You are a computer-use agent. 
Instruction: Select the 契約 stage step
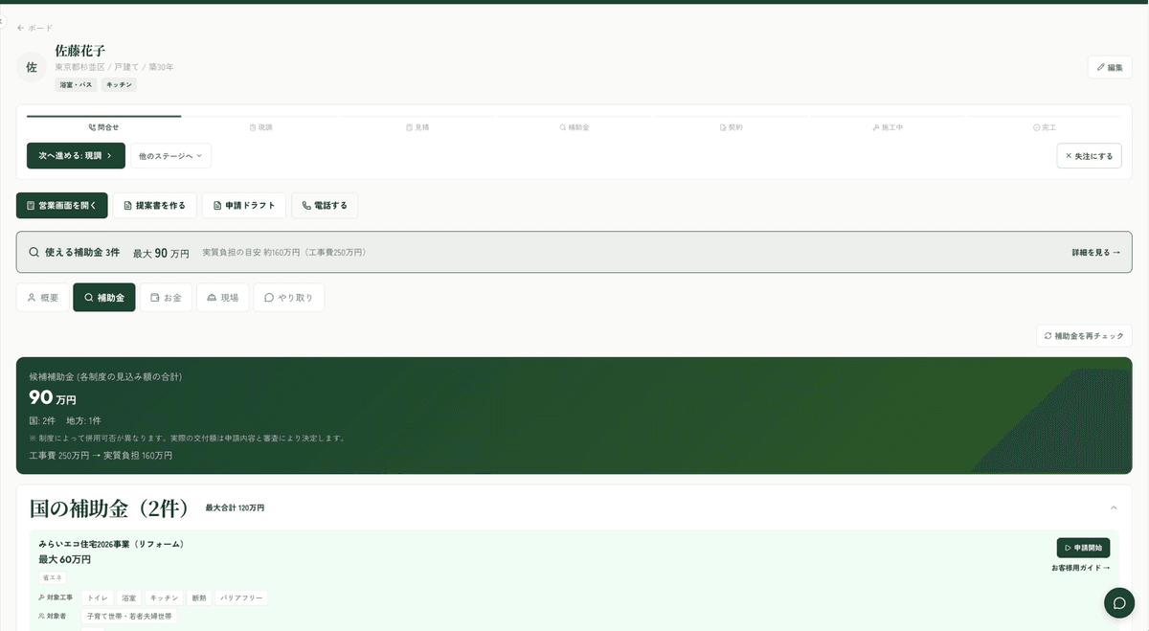click(730, 126)
